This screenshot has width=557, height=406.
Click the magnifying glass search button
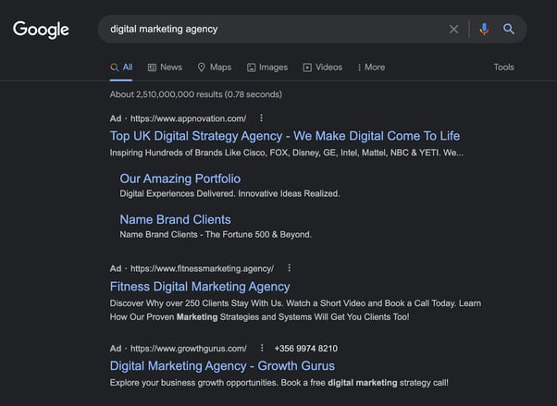pyautogui.click(x=509, y=29)
